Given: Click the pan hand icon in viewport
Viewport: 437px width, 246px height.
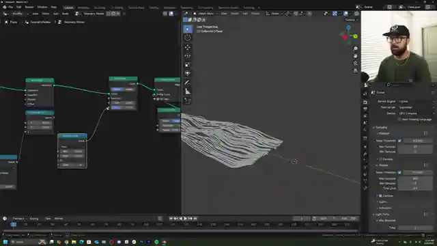Looking at the screenshot, I should point(355,56).
